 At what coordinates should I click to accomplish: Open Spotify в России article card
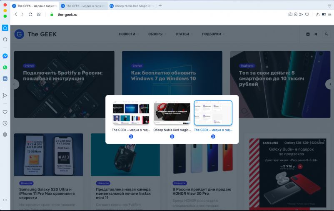tap(64, 84)
